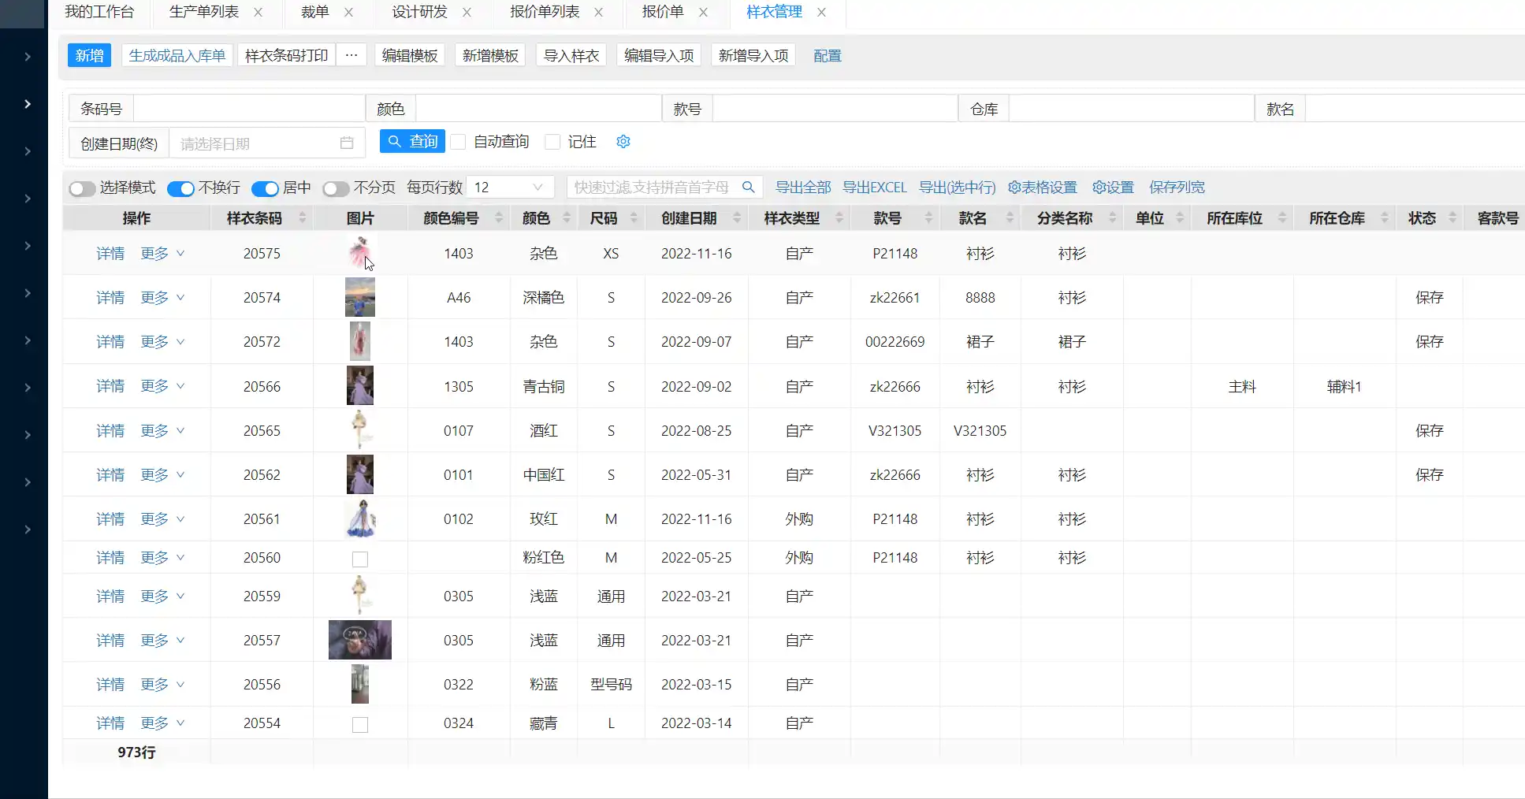
Task: Expand 更多 dropdown for sample 20574
Action: (162, 297)
